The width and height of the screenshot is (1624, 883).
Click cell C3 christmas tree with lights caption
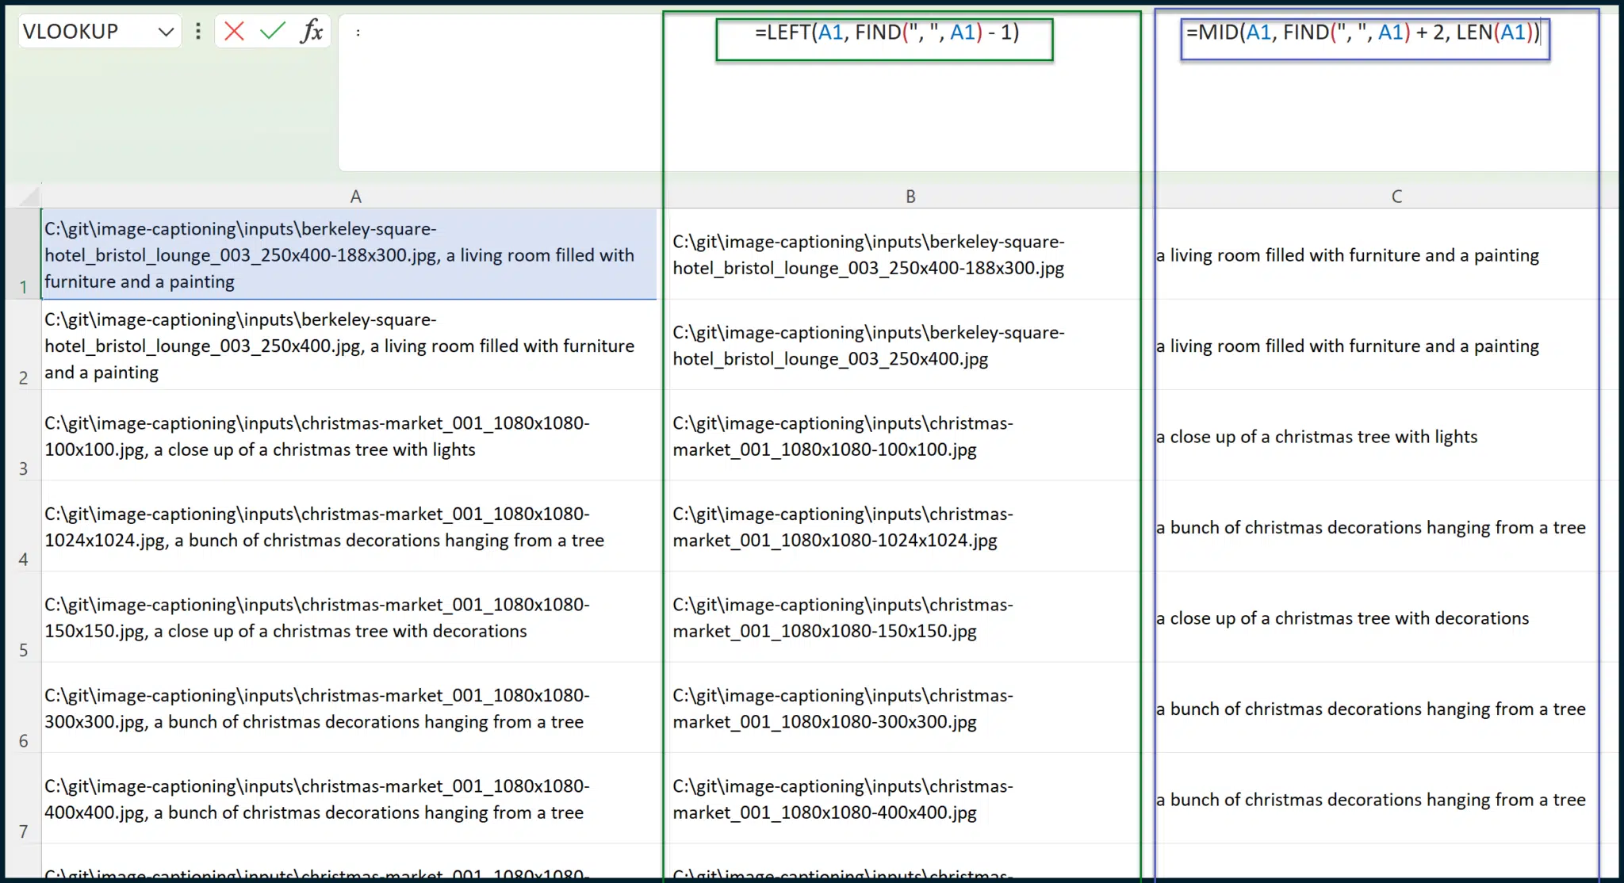[x=1386, y=435]
